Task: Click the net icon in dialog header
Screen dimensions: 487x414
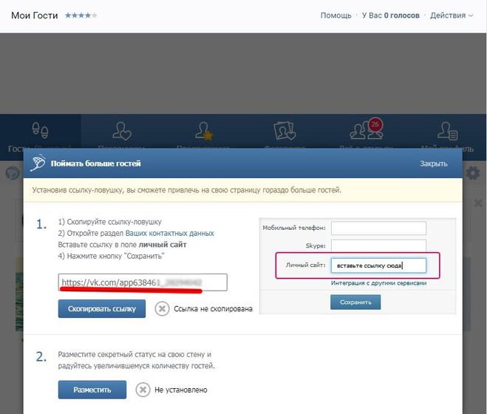Action: (x=38, y=163)
